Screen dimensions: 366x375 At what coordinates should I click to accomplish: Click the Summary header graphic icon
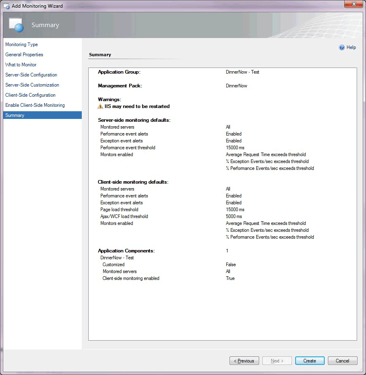click(x=15, y=25)
